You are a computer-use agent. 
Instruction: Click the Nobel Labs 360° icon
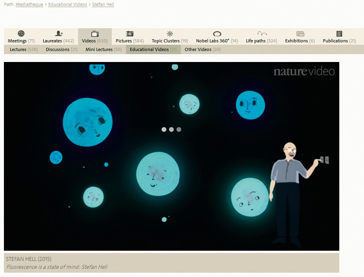coord(217,34)
